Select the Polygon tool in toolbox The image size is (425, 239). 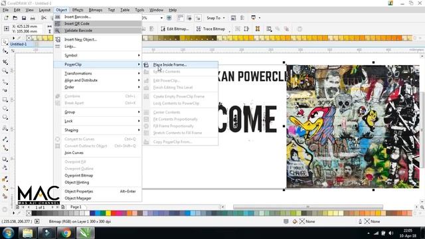coord(5,117)
